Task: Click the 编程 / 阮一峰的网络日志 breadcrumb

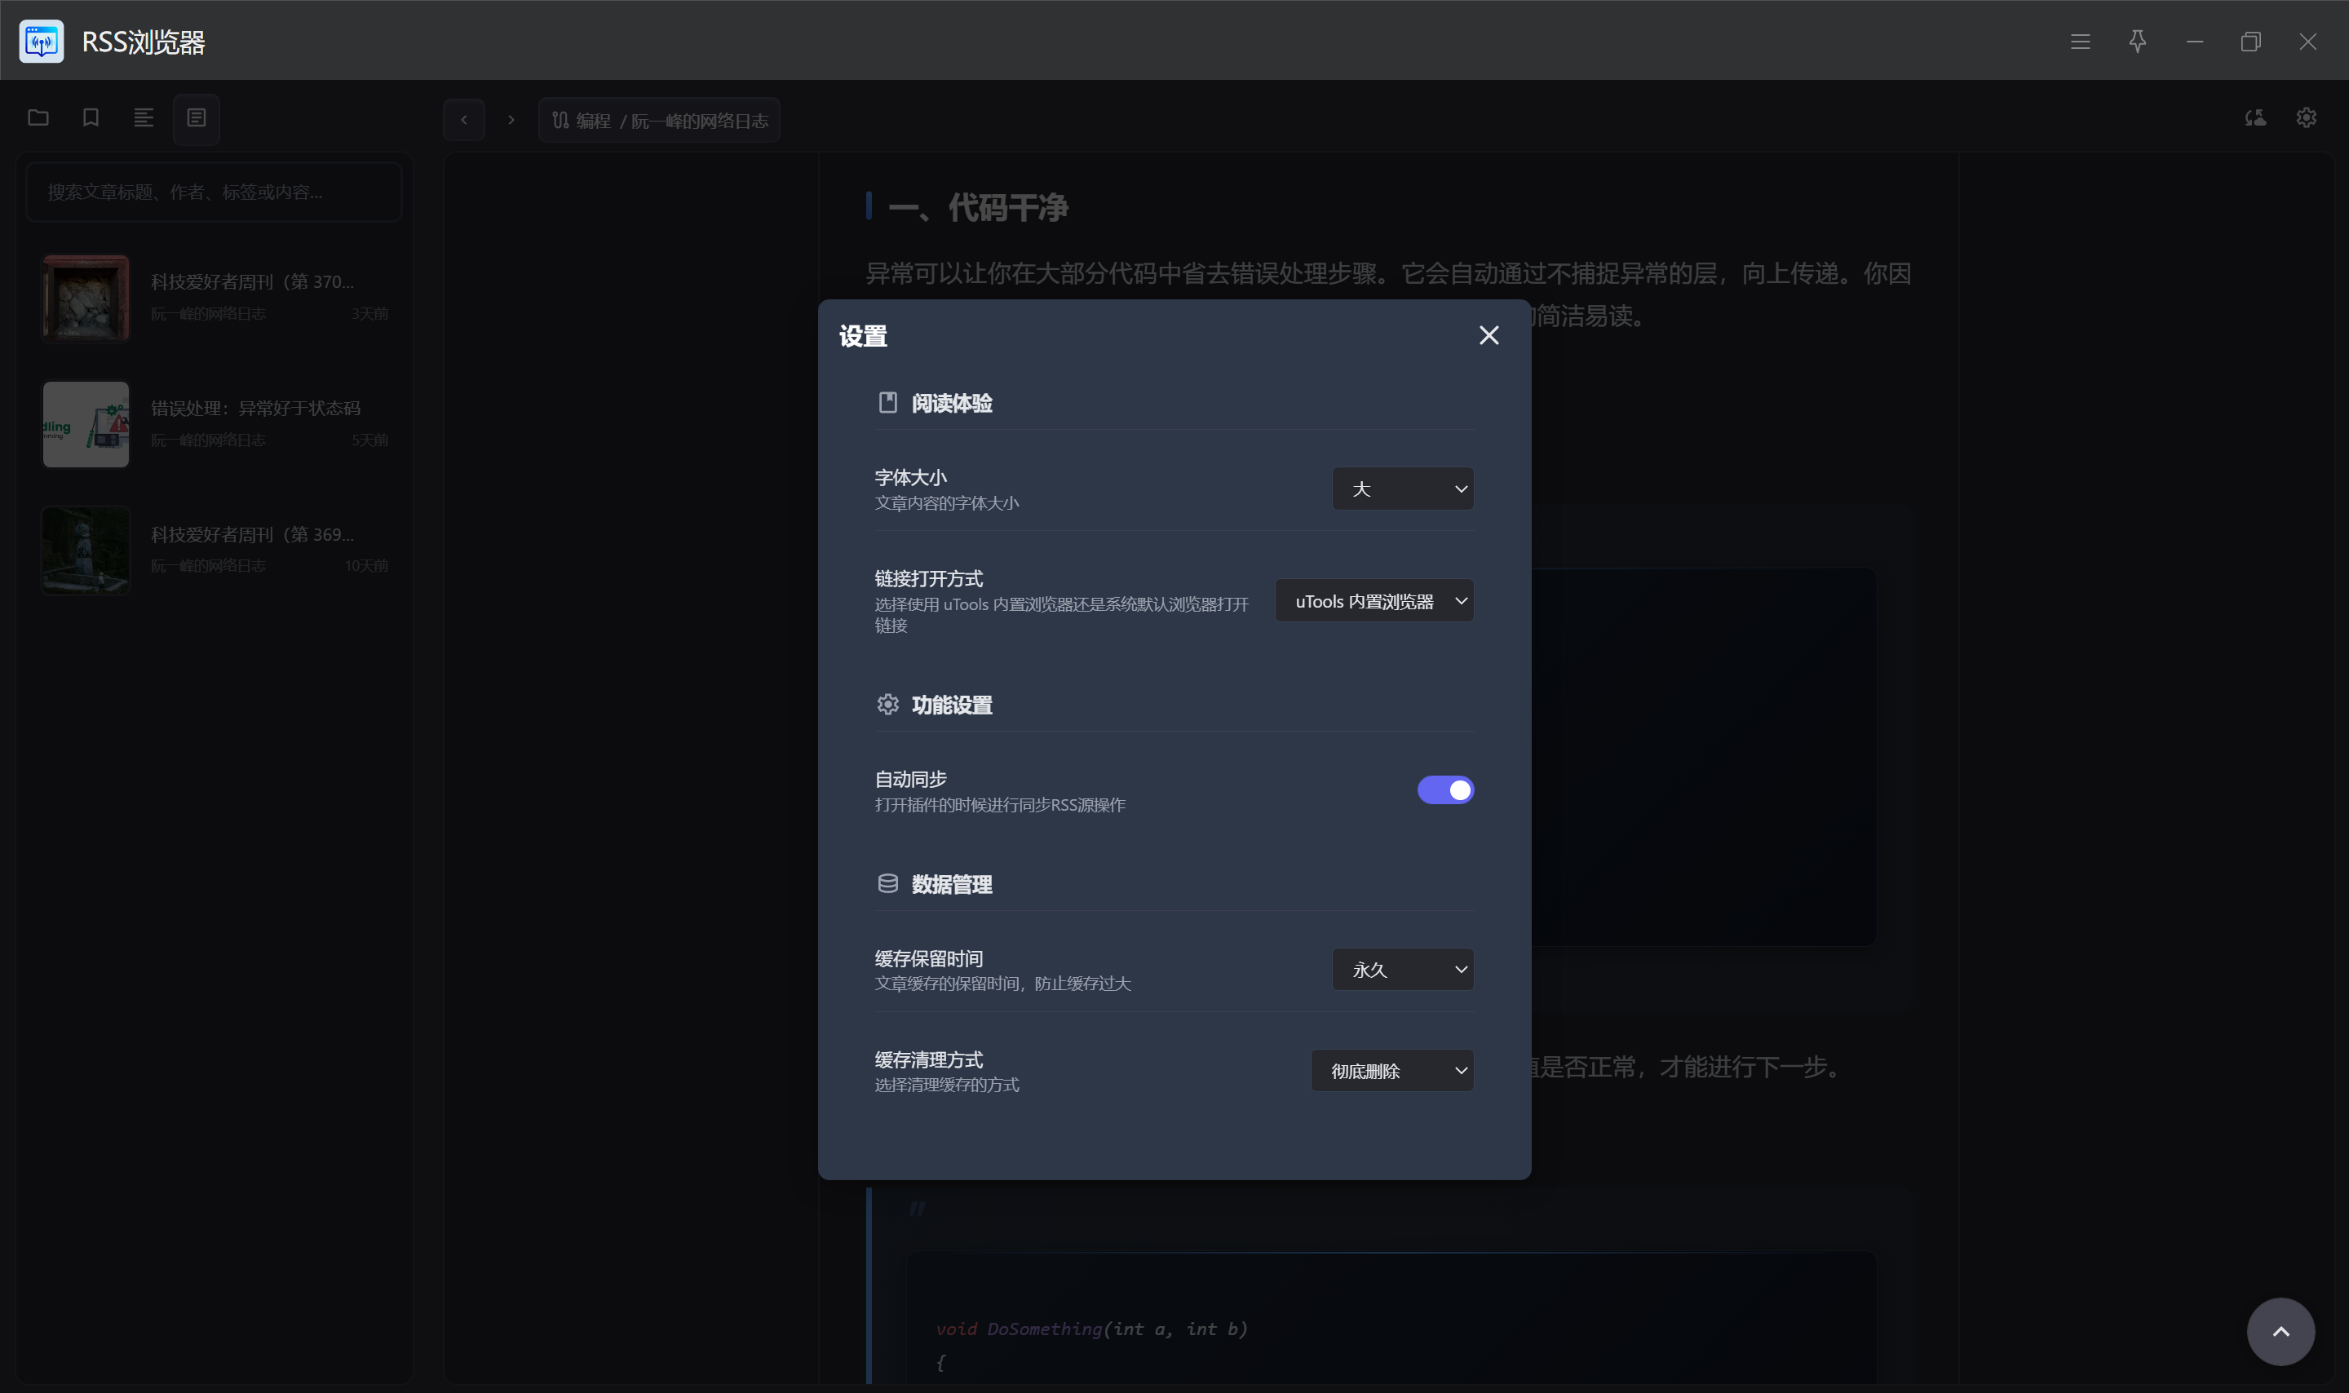Action: click(660, 120)
